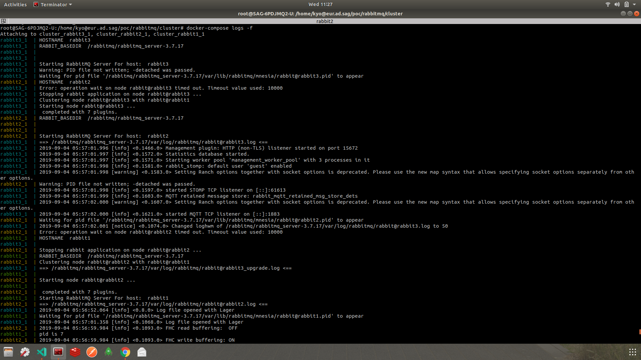Screen dimensions: 641x360
Task: Open the green rocket app icon
Action: [109, 352]
